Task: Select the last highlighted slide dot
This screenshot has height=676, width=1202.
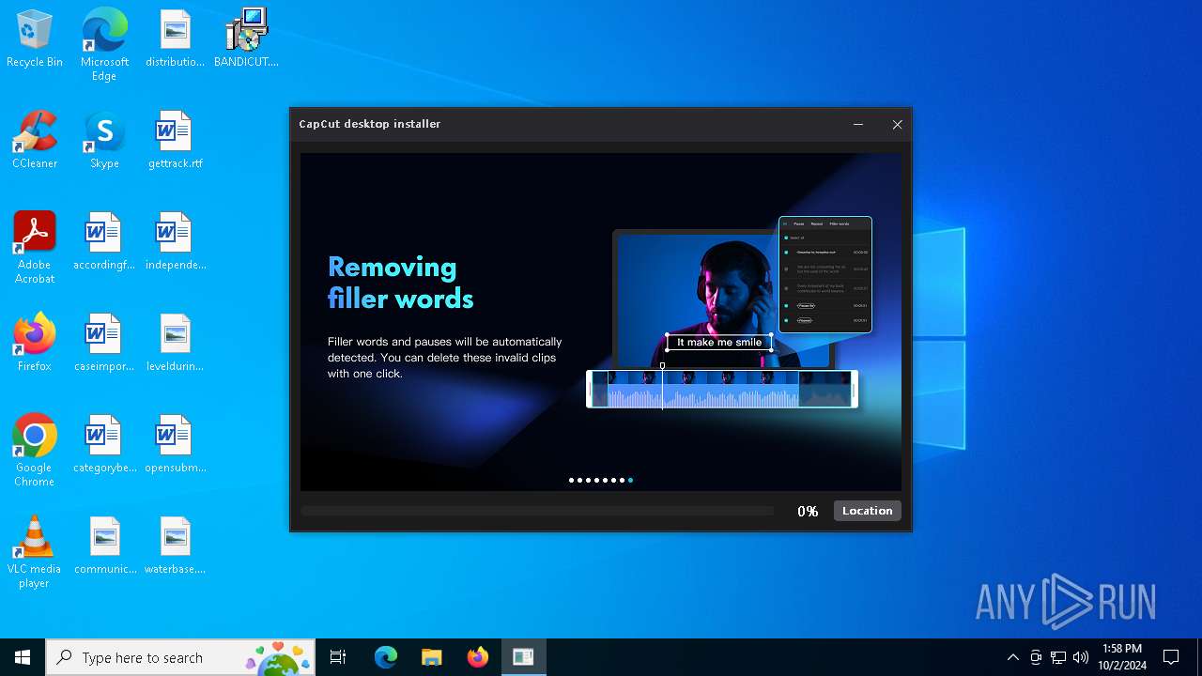Action: pos(630,480)
